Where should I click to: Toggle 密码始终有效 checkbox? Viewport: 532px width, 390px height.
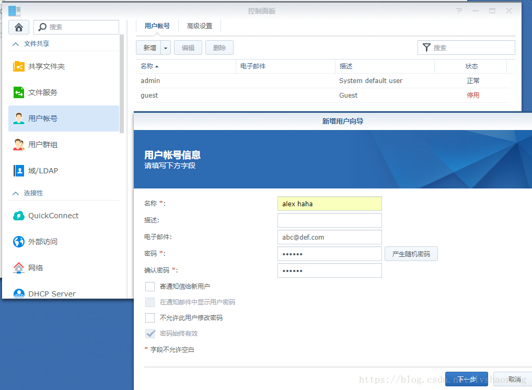click(x=150, y=334)
